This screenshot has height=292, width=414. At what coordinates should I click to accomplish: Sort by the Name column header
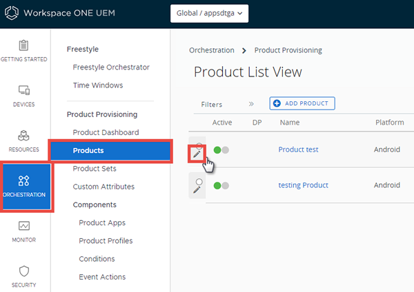[290, 123]
